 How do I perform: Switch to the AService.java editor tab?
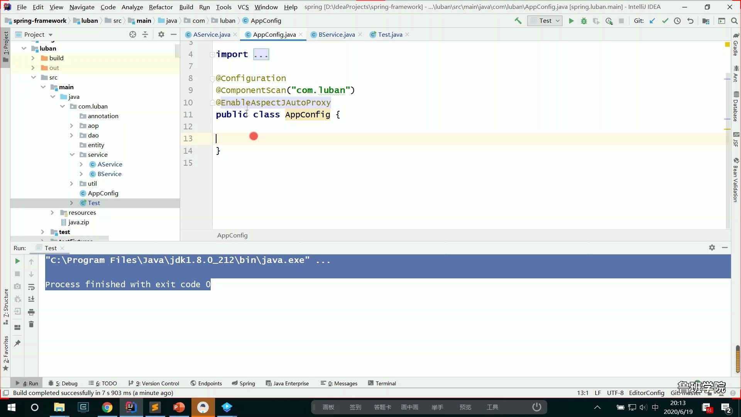(211, 34)
